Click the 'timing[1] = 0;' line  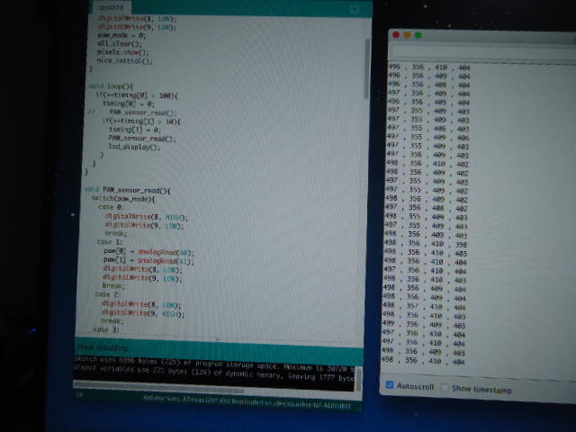coord(135,130)
